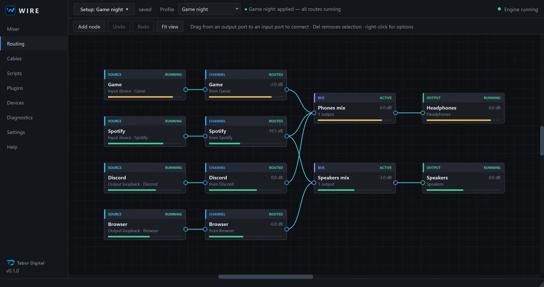
Task: Click the Speakers mix bus input port
Action: tap(314, 183)
